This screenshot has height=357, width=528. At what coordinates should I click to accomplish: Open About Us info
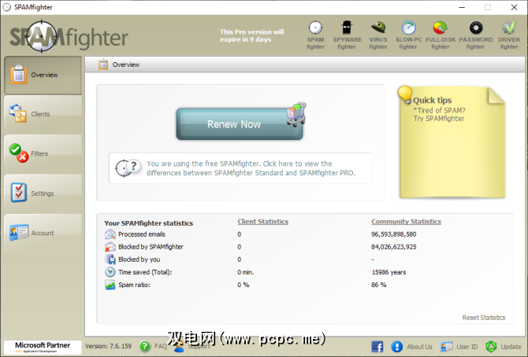point(412,347)
